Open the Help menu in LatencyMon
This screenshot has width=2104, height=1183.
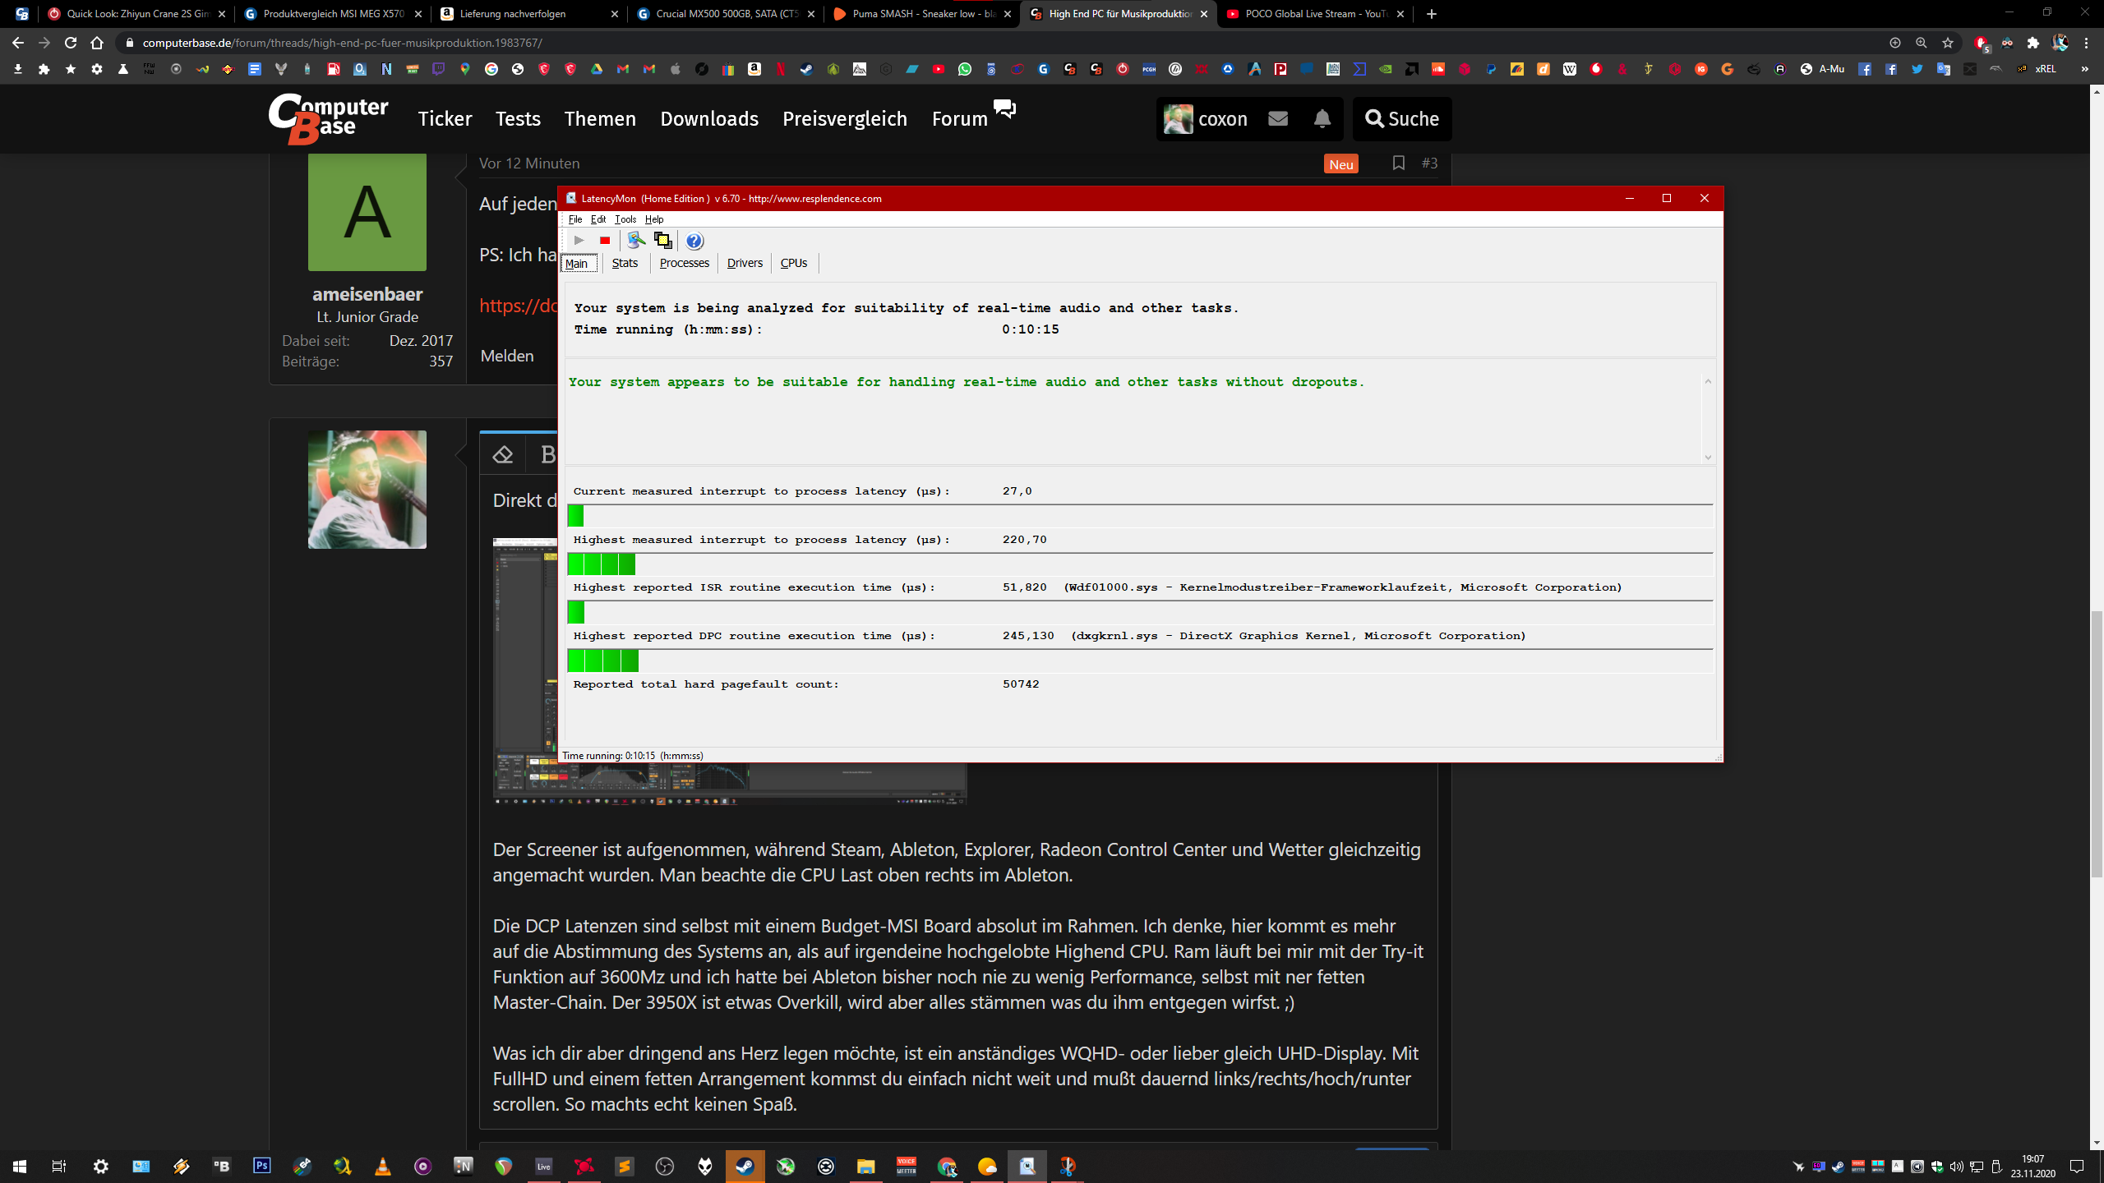pyautogui.click(x=654, y=219)
